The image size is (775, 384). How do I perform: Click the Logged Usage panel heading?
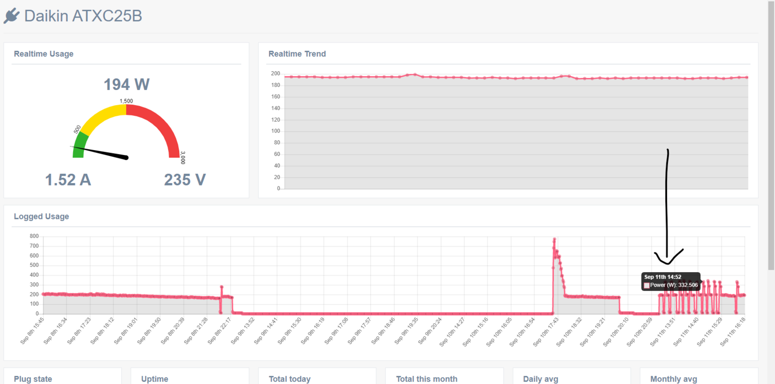click(x=41, y=216)
